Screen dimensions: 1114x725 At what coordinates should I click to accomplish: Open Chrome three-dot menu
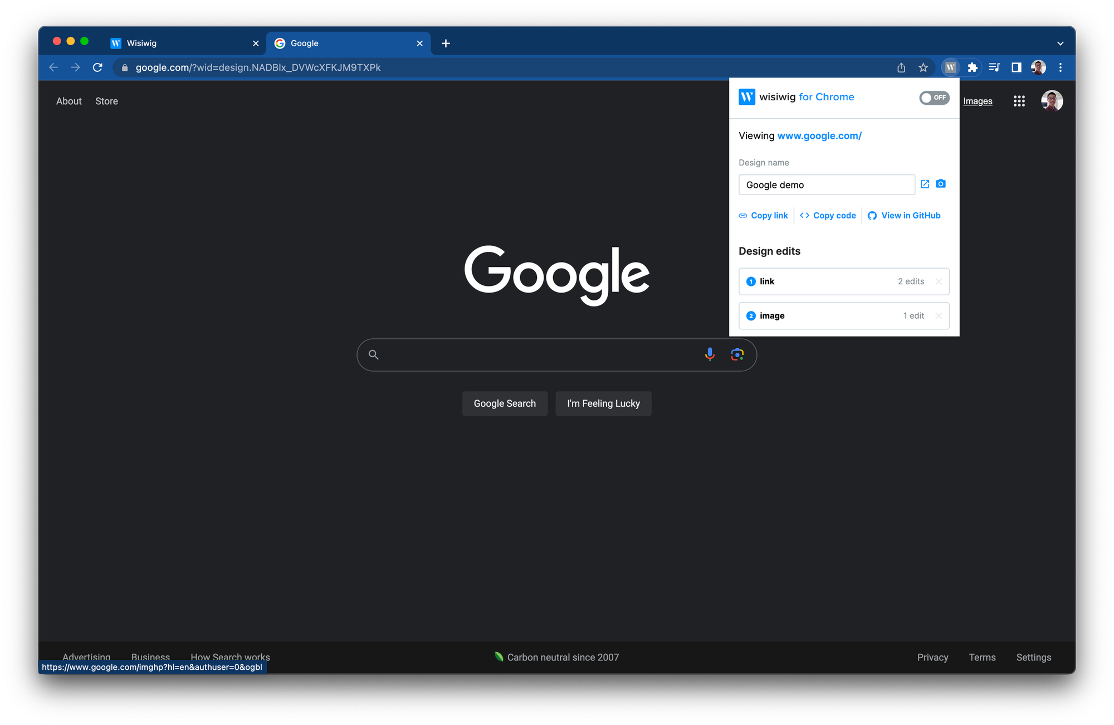click(x=1060, y=67)
